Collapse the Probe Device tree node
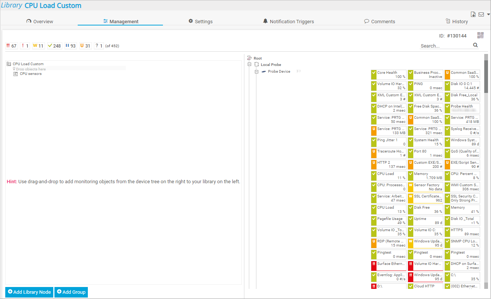491x299 pixels. (x=257, y=72)
